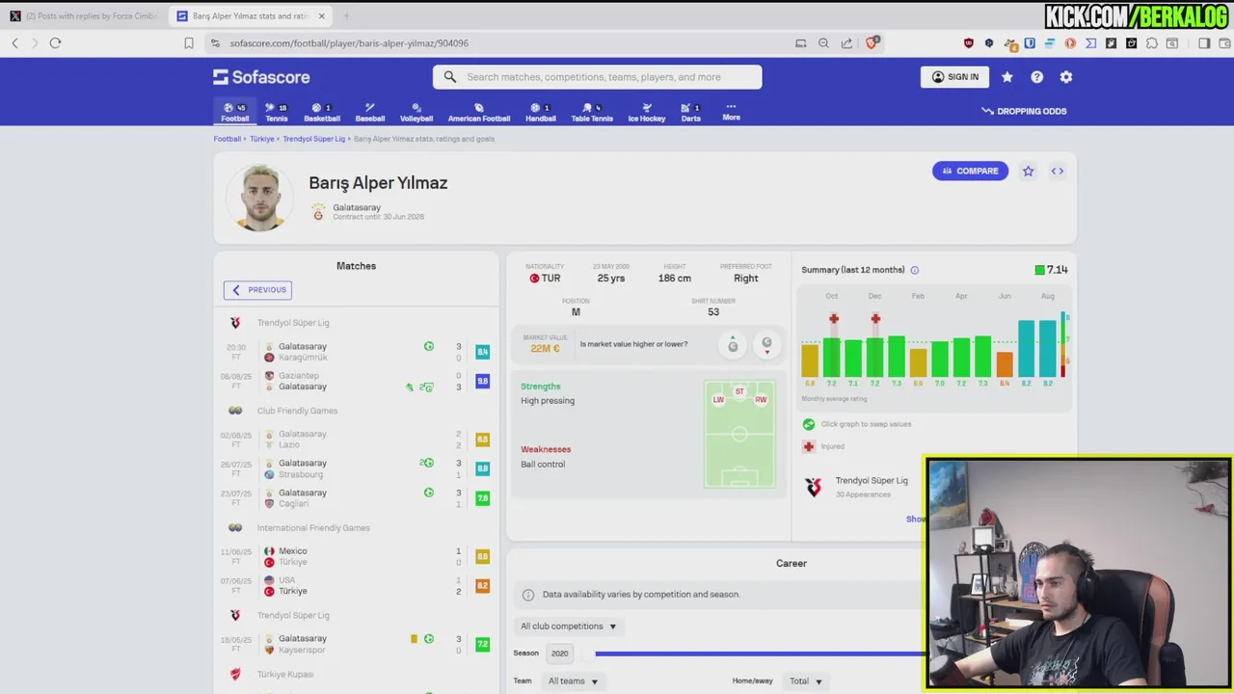The width and height of the screenshot is (1234, 694).
Task: Open USA vs Türkiye match
Action: tap(357, 585)
